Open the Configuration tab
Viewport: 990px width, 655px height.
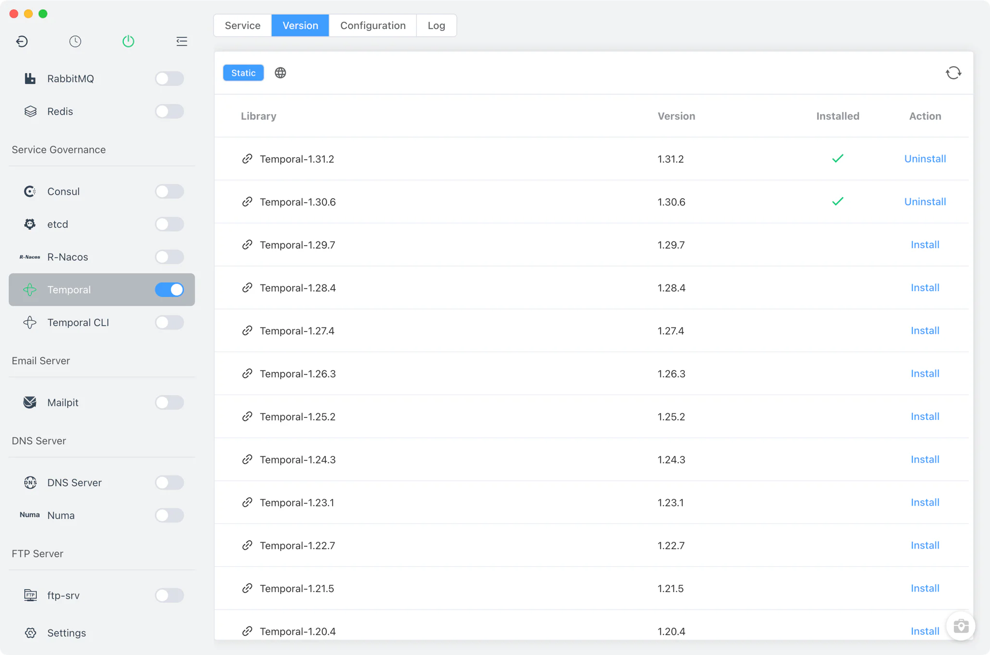tap(373, 25)
